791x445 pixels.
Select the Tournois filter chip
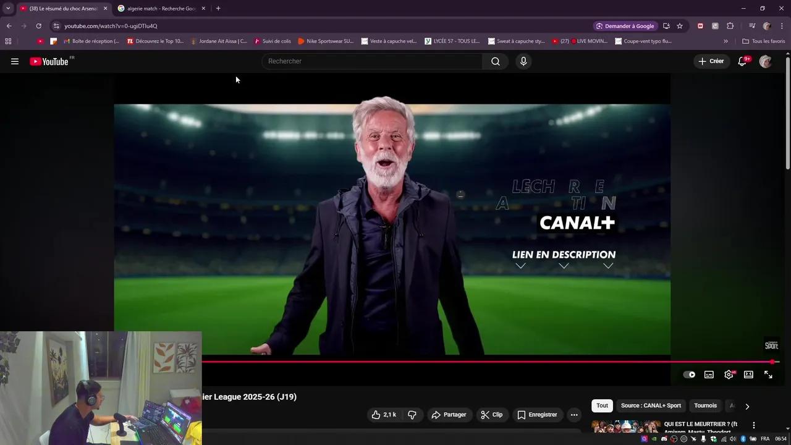point(705,405)
